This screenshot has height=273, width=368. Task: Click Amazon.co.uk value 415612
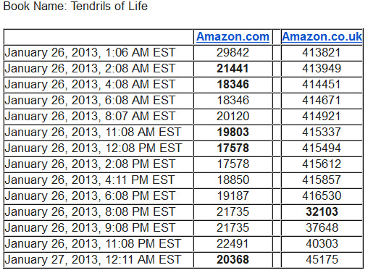coord(322,164)
